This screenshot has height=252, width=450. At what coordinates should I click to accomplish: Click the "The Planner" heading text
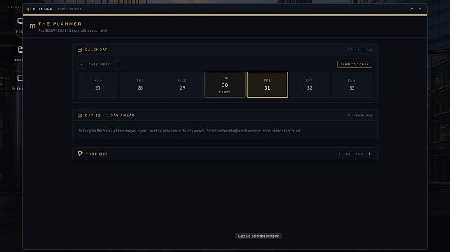pos(60,24)
